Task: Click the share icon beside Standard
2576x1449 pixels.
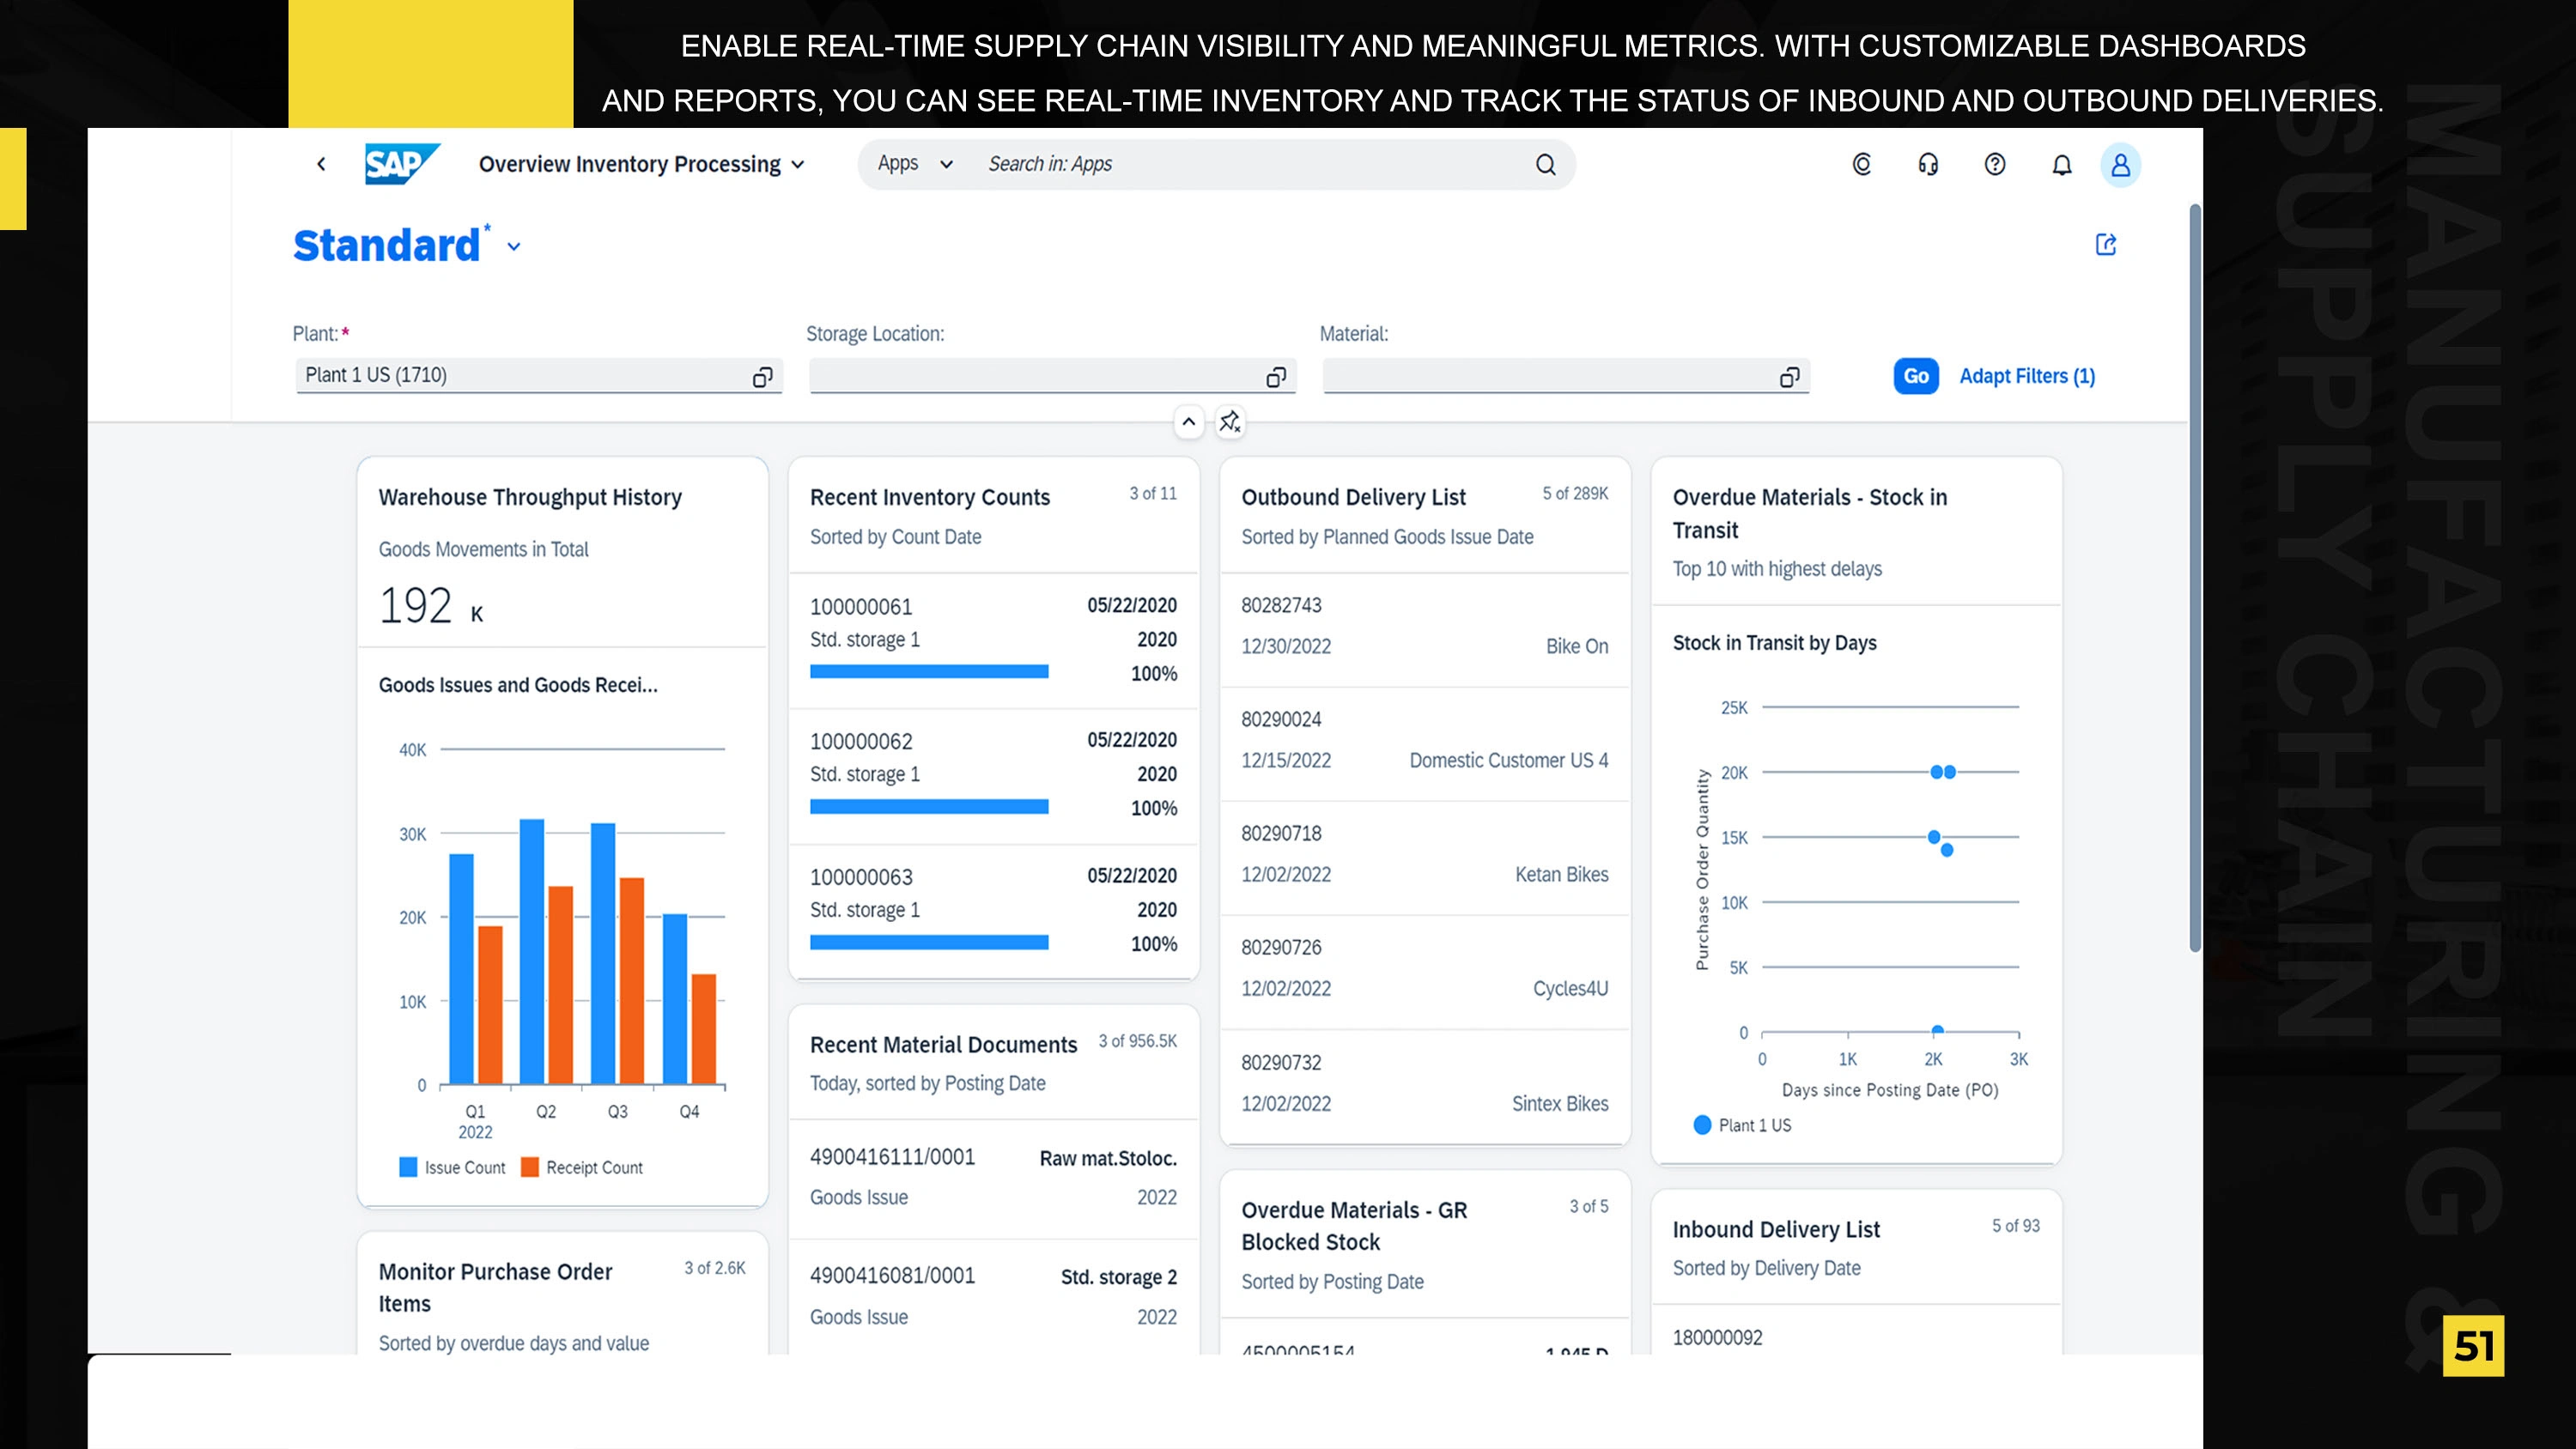Action: pyautogui.click(x=2106, y=244)
